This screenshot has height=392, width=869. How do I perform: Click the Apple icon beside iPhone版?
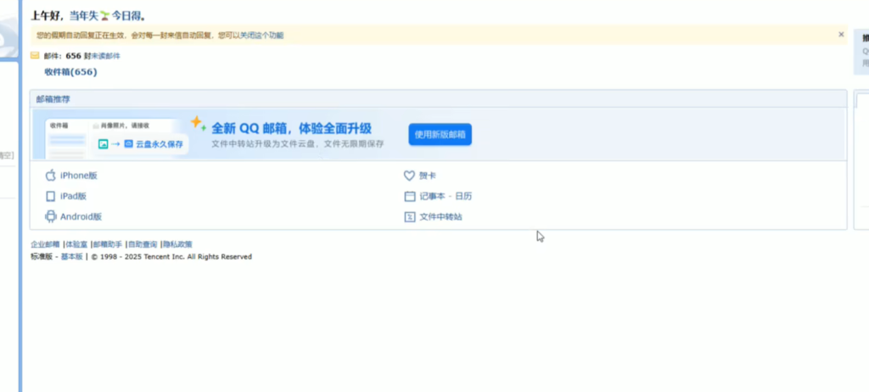[50, 175]
